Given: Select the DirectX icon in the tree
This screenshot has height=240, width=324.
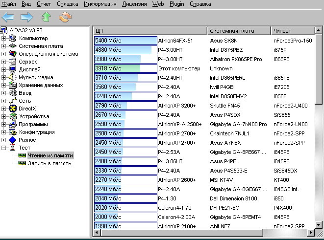Looking at the screenshot, I should point(13,109).
